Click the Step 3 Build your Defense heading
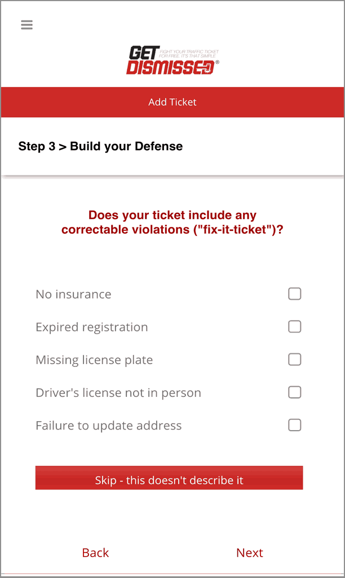Viewport: 345px width, 578px height. [x=100, y=146]
